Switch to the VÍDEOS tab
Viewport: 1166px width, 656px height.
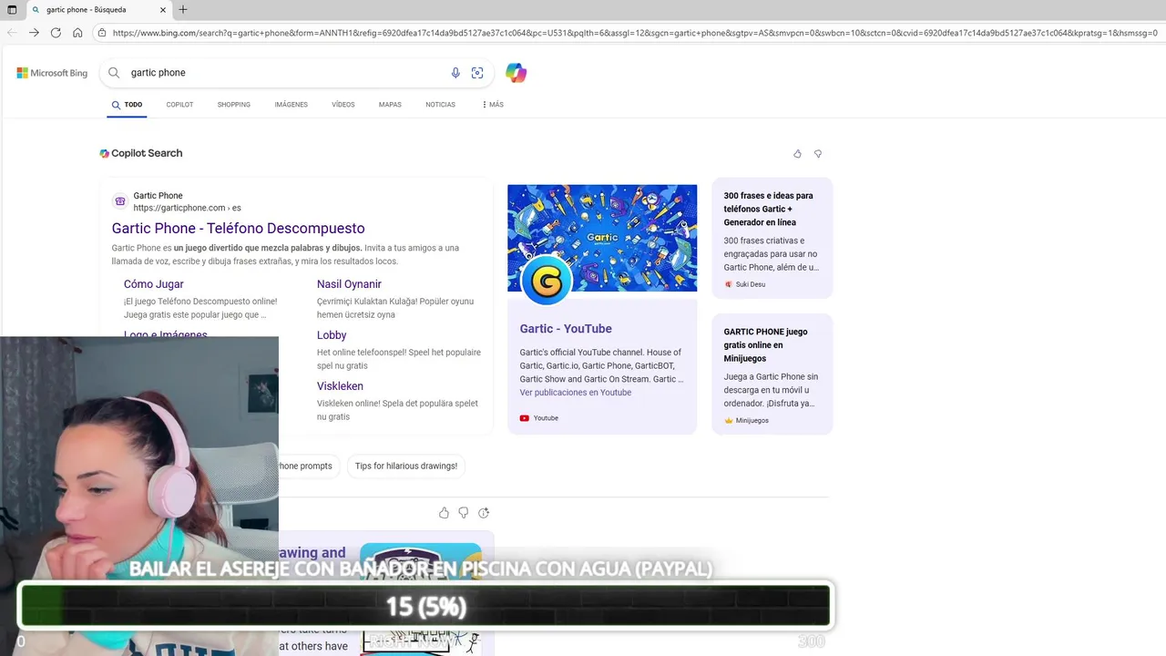coord(343,105)
